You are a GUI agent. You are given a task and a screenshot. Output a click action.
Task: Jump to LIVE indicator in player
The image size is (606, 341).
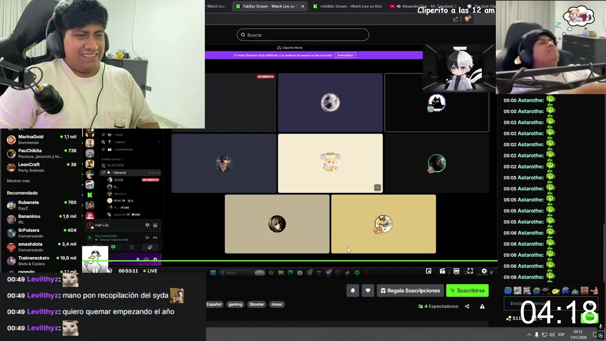[150, 271]
